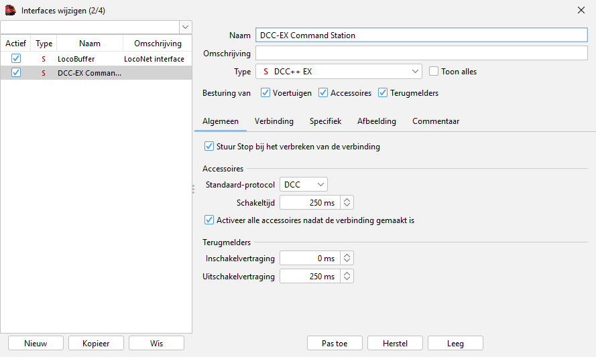Click the Nieuw button
This screenshot has width=596, height=357.
coord(36,343)
